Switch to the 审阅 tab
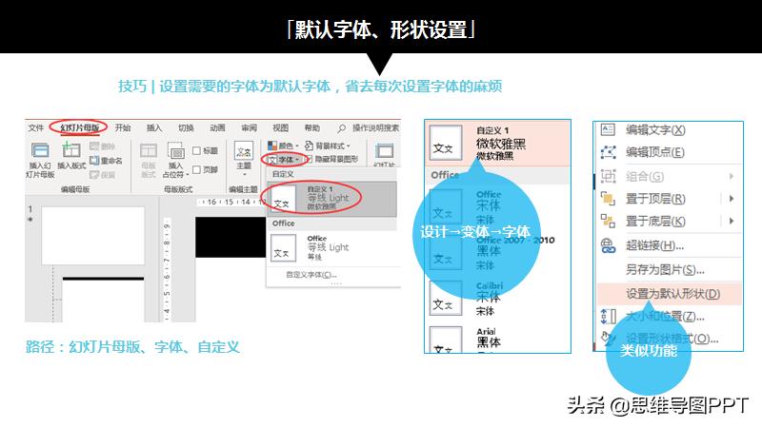This screenshot has width=762, height=428. [x=250, y=127]
